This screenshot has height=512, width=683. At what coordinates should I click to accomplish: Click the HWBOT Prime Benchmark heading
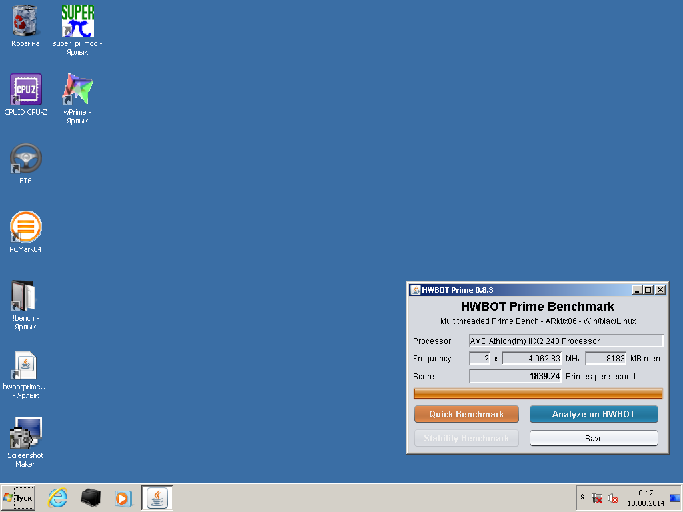coord(538,307)
